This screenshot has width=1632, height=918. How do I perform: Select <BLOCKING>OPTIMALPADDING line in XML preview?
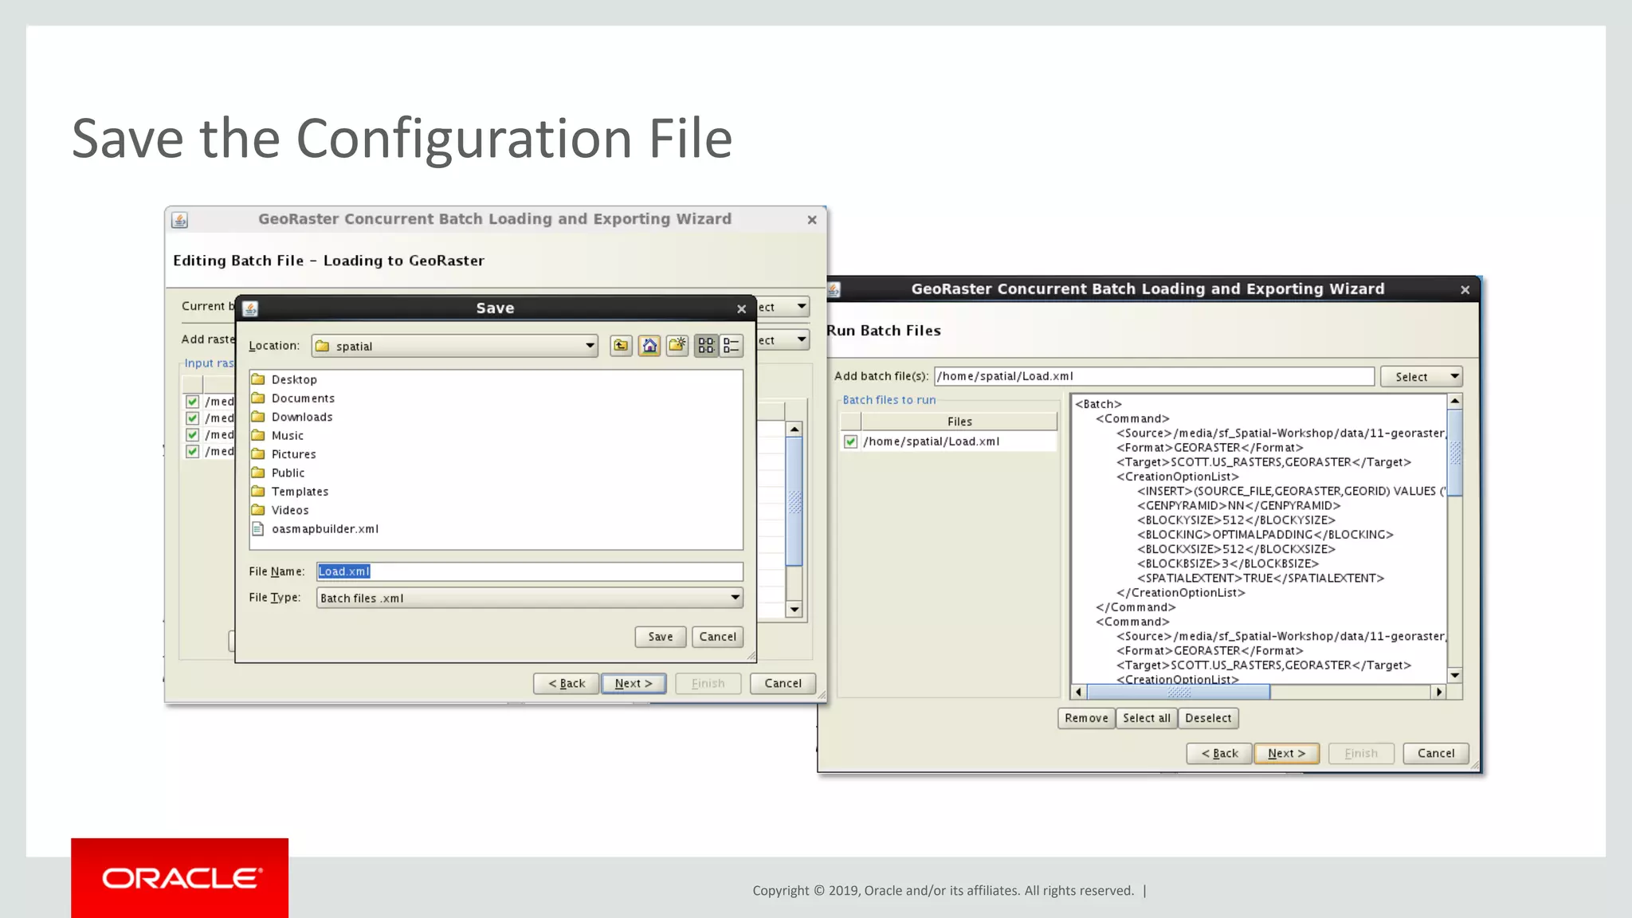1265,535
